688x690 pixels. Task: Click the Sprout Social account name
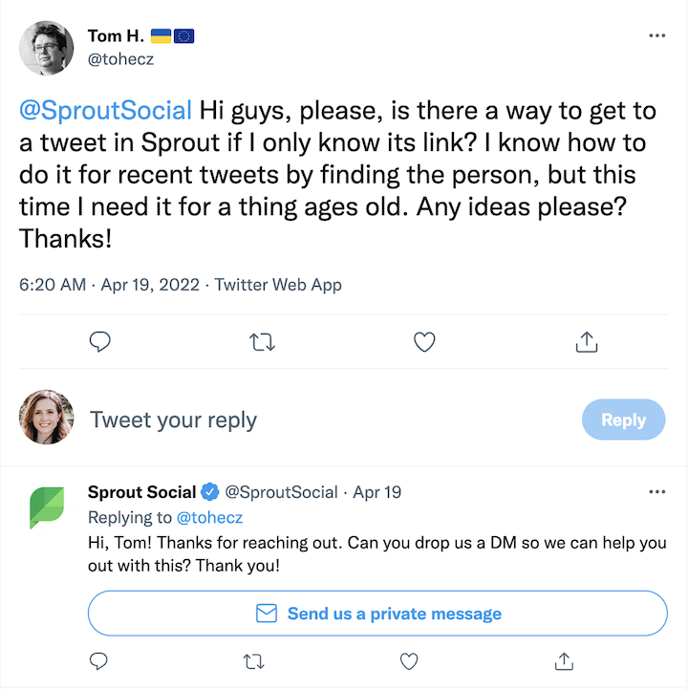(141, 492)
